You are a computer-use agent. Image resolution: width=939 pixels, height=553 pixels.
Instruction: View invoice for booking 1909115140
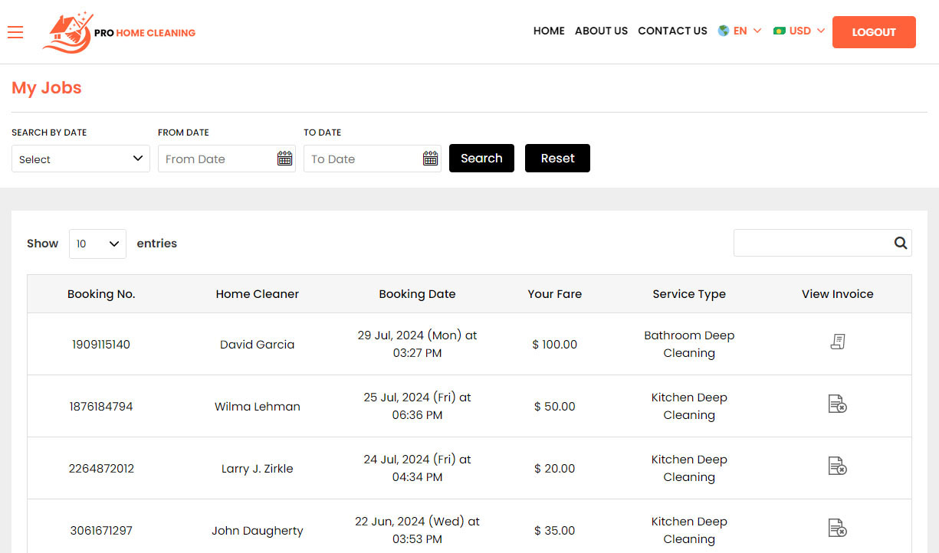point(837,341)
